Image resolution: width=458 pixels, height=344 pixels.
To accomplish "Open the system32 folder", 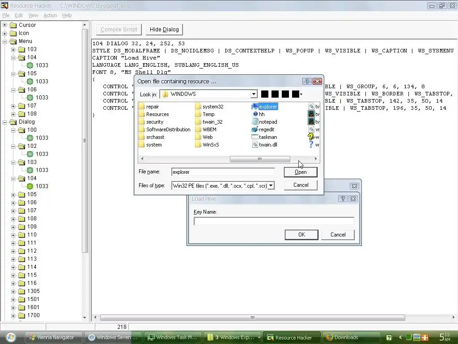I will coord(209,107).
